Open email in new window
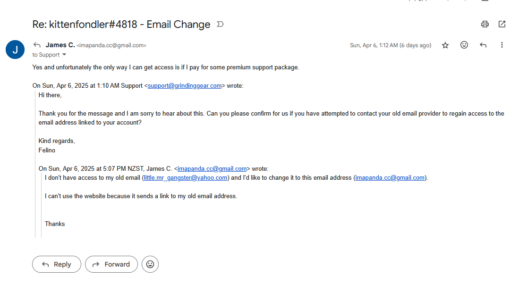The height and width of the screenshot is (293, 510). (x=502, y=24)
